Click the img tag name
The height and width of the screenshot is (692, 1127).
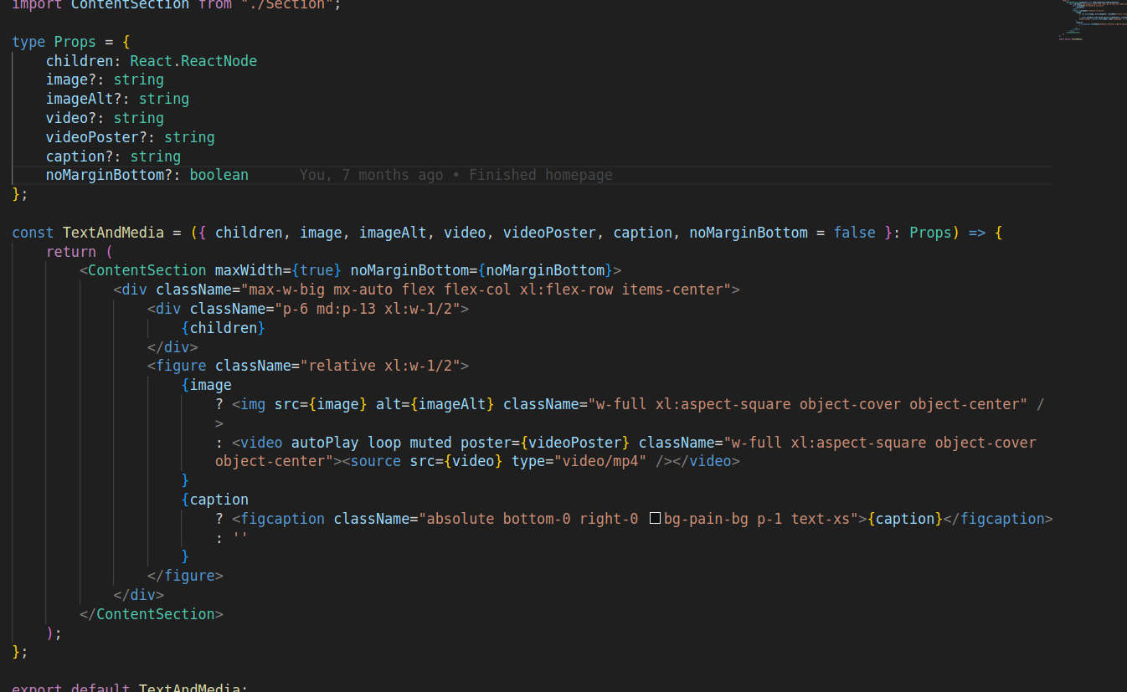tap(253, 404)
